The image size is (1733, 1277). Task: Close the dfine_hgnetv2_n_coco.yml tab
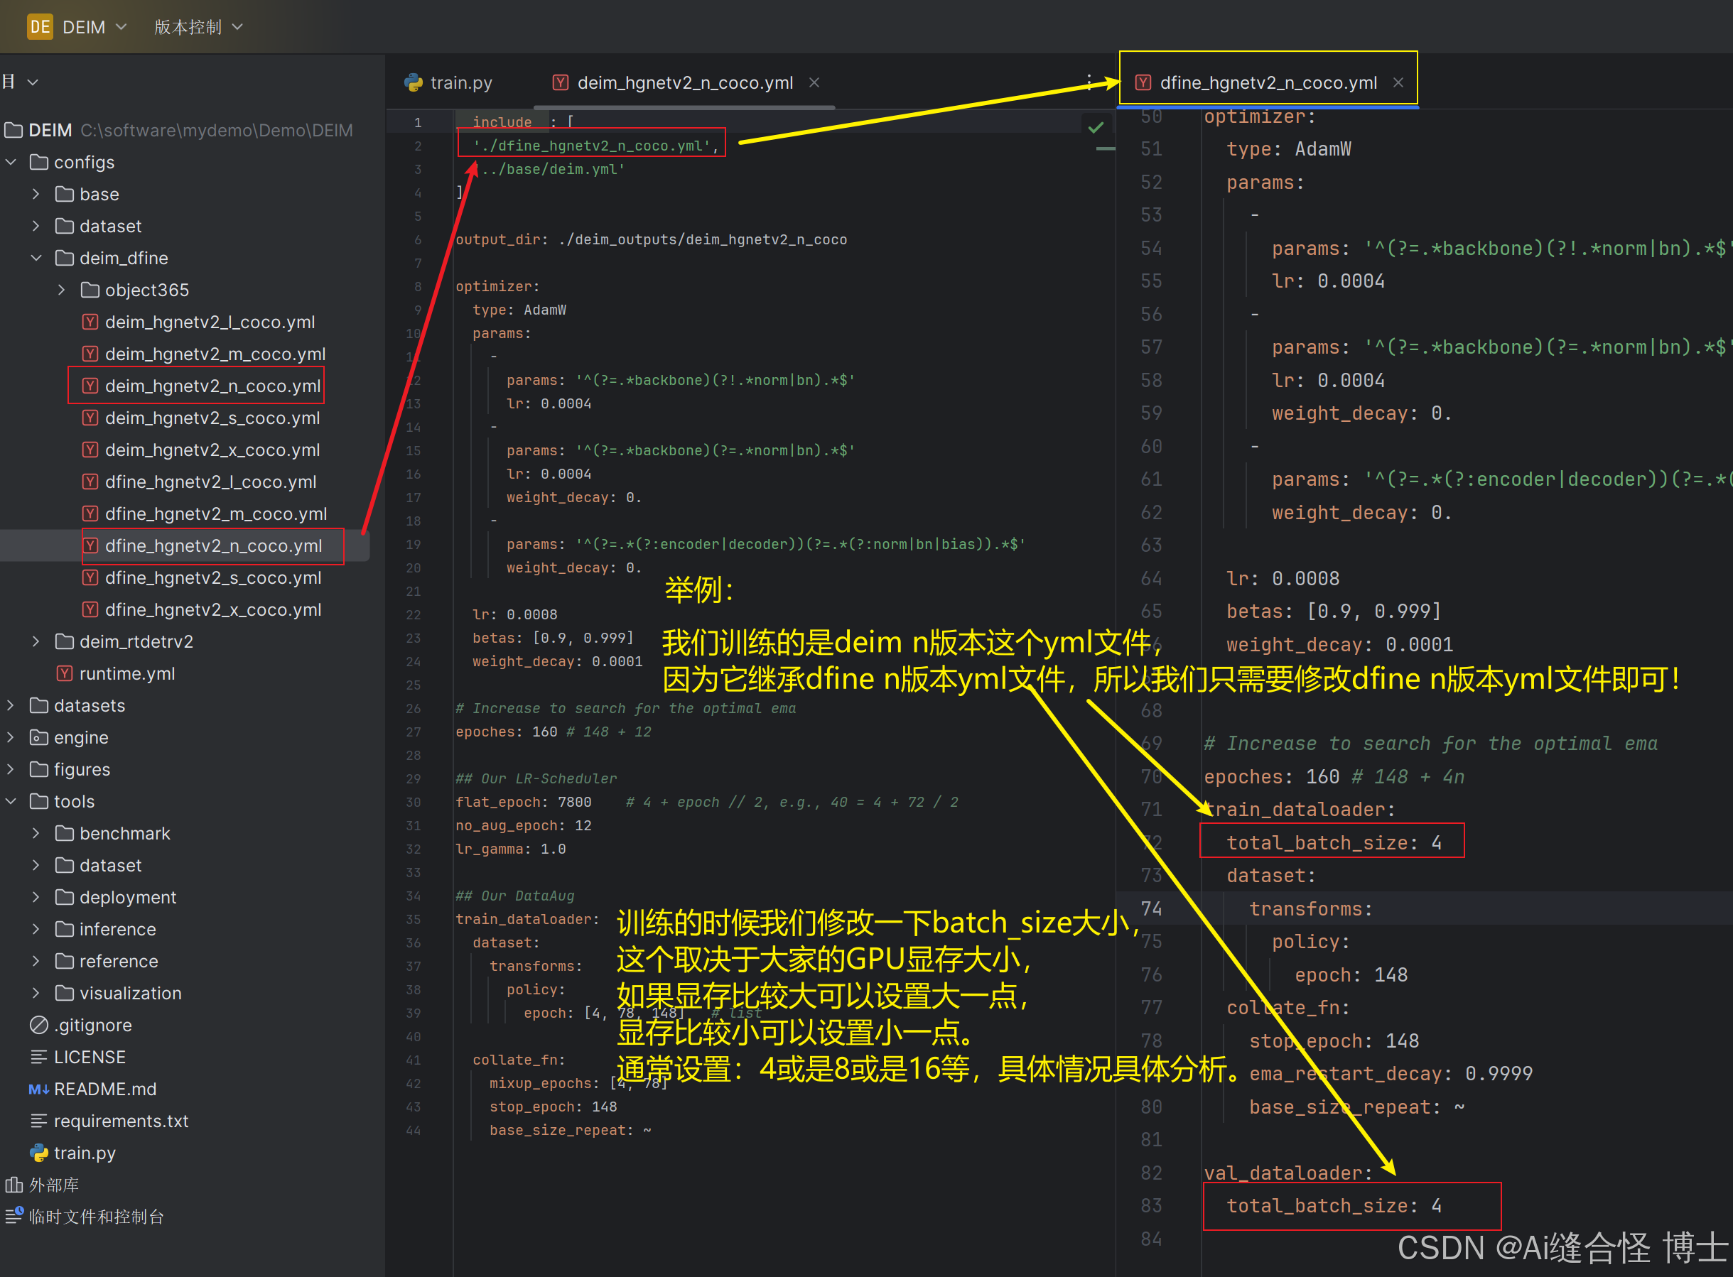click(x=1398, y=82)
